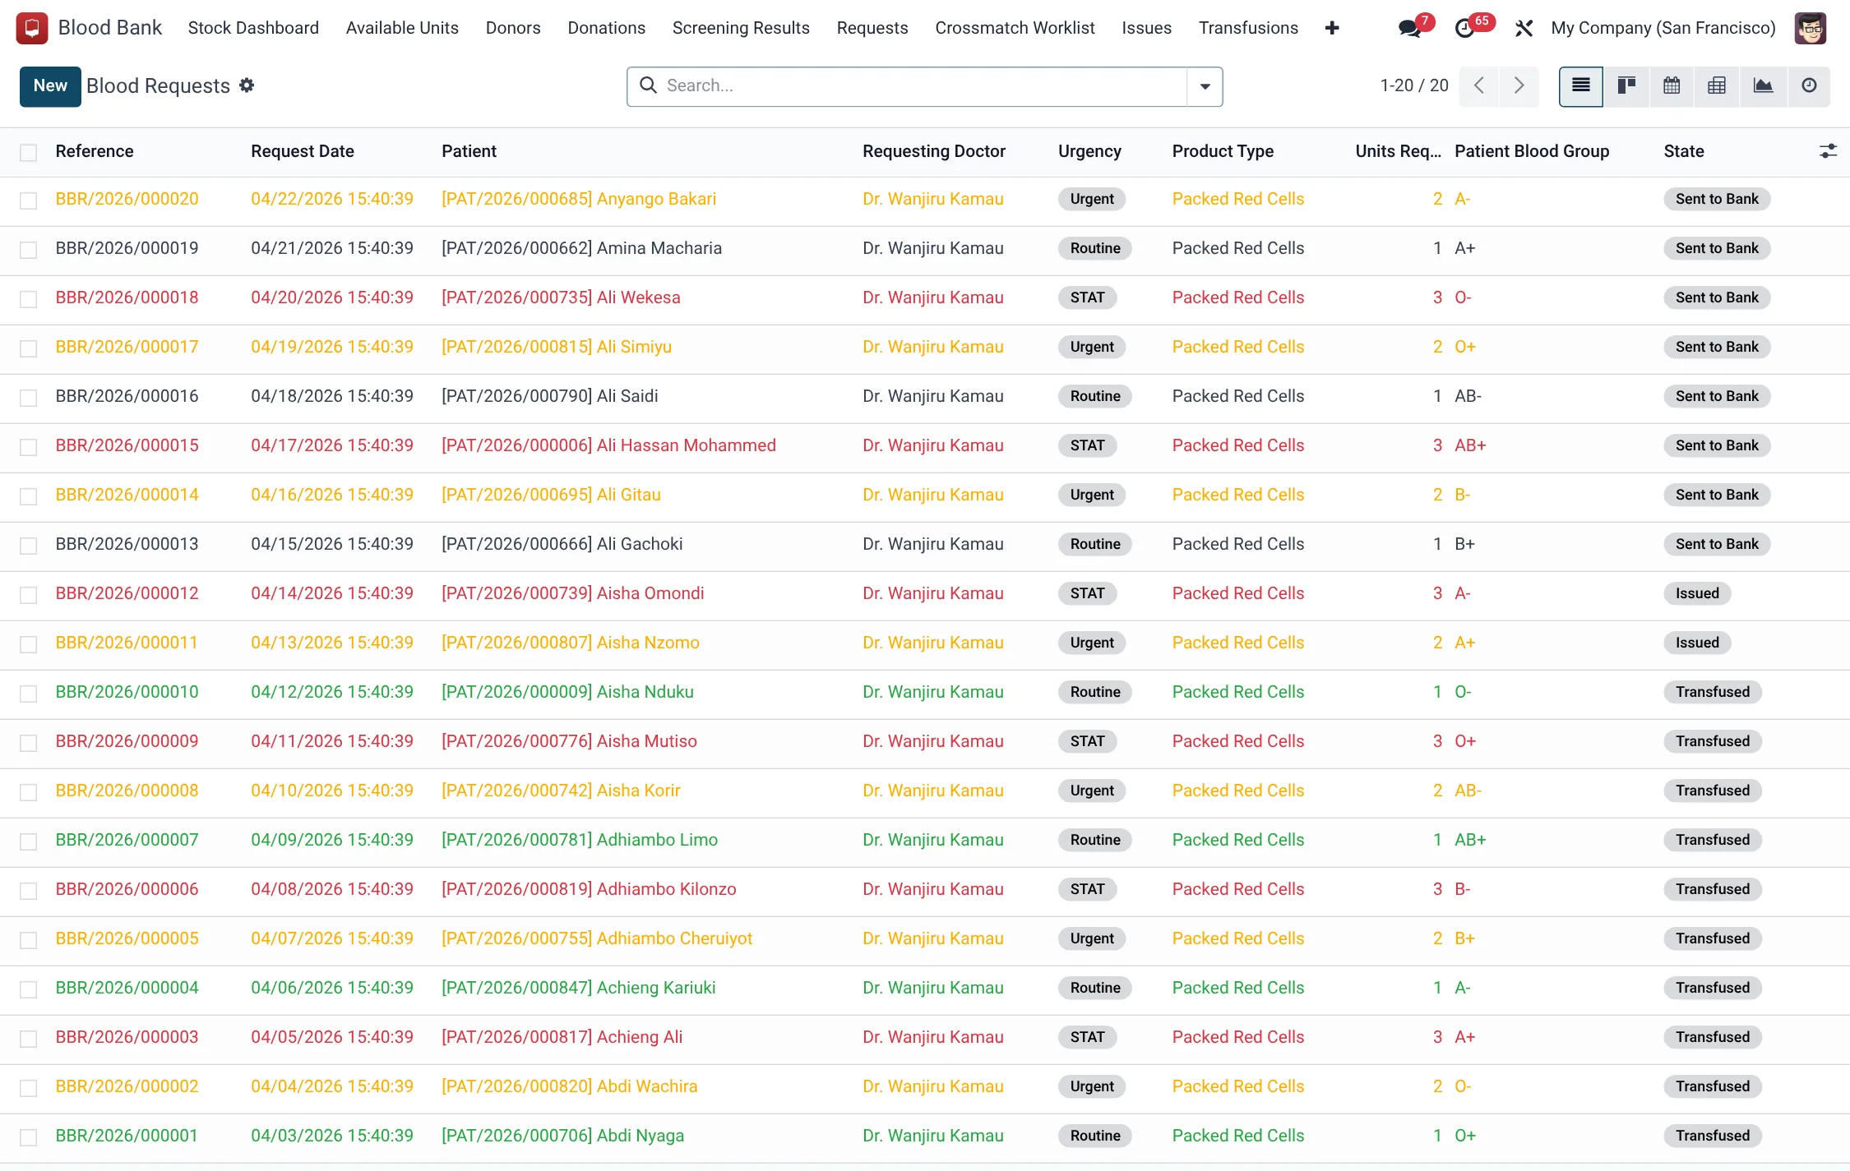The image size is (1850, 1171).
Task: Select the checkbox for BBR/2026/000019
Action: point(29,250)
